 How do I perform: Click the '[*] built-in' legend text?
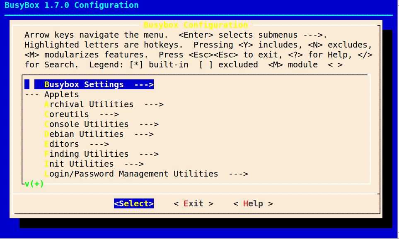pyautogui.click(x=159, y=65)
